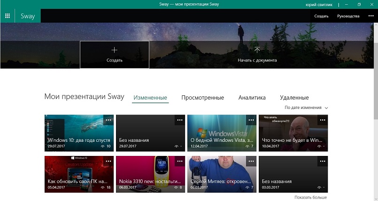Click the view count 10 on Windows 10 card
The height and width of the screenshot is (201, 378).
click(108, 147)
